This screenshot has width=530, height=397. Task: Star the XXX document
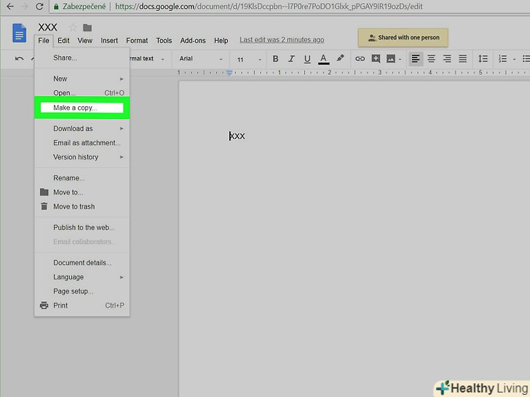pos(73,28)
